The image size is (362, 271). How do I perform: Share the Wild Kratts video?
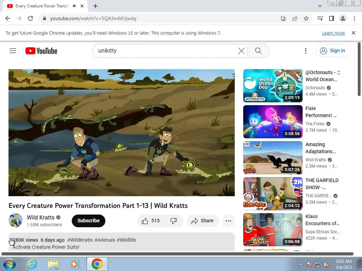(202, 221)
